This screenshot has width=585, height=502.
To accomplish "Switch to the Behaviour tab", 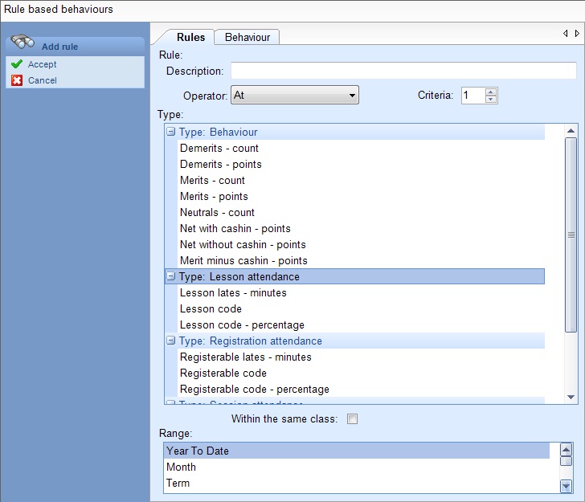I will coord(247,37).
